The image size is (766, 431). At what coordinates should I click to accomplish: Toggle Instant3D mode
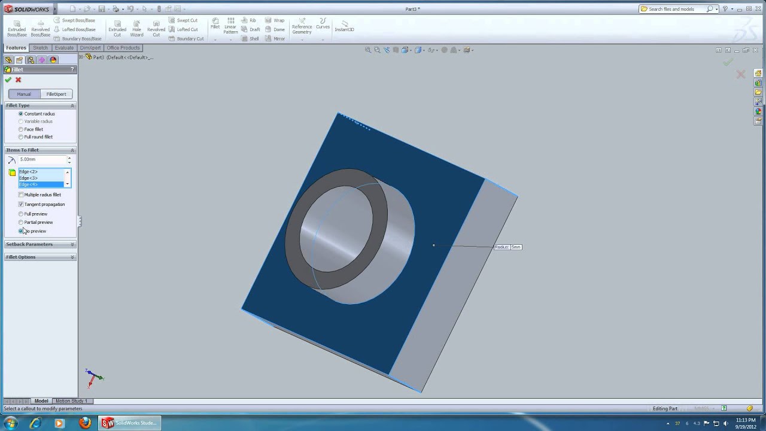click(x=344, y=26)
